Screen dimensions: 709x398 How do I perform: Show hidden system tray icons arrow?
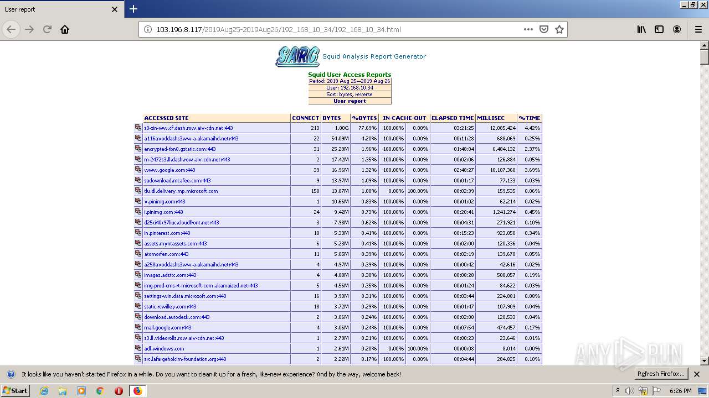click(x=618, y=390)
